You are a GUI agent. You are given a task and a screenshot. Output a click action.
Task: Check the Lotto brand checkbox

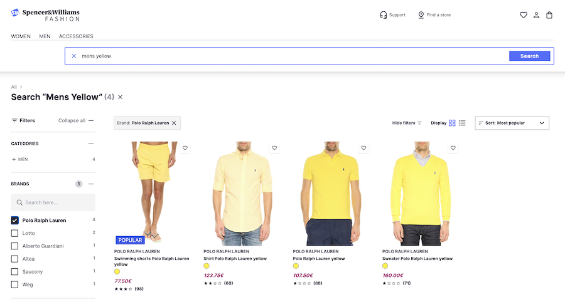pyautogui.click(x=15, y=233)
